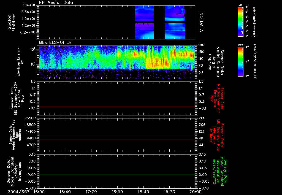Image resolution: width=282 pixels, height=195 pixels.
Task: Click the 30 degrees angle tick label
Action: click(x=201, y=72)
